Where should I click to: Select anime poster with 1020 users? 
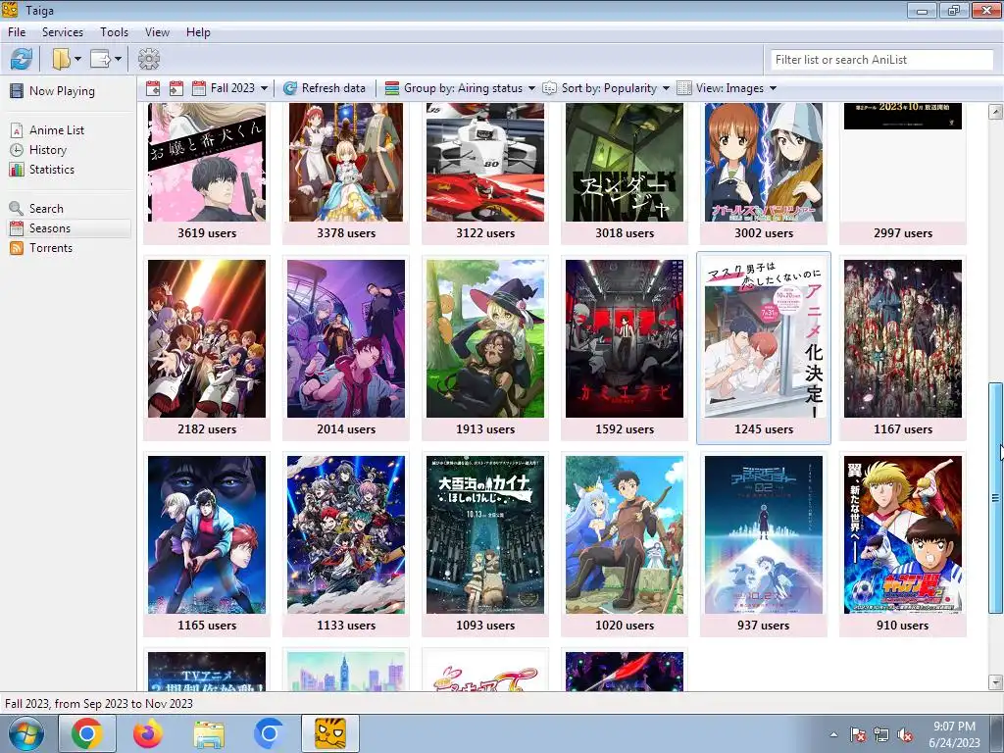pos(625,543)
